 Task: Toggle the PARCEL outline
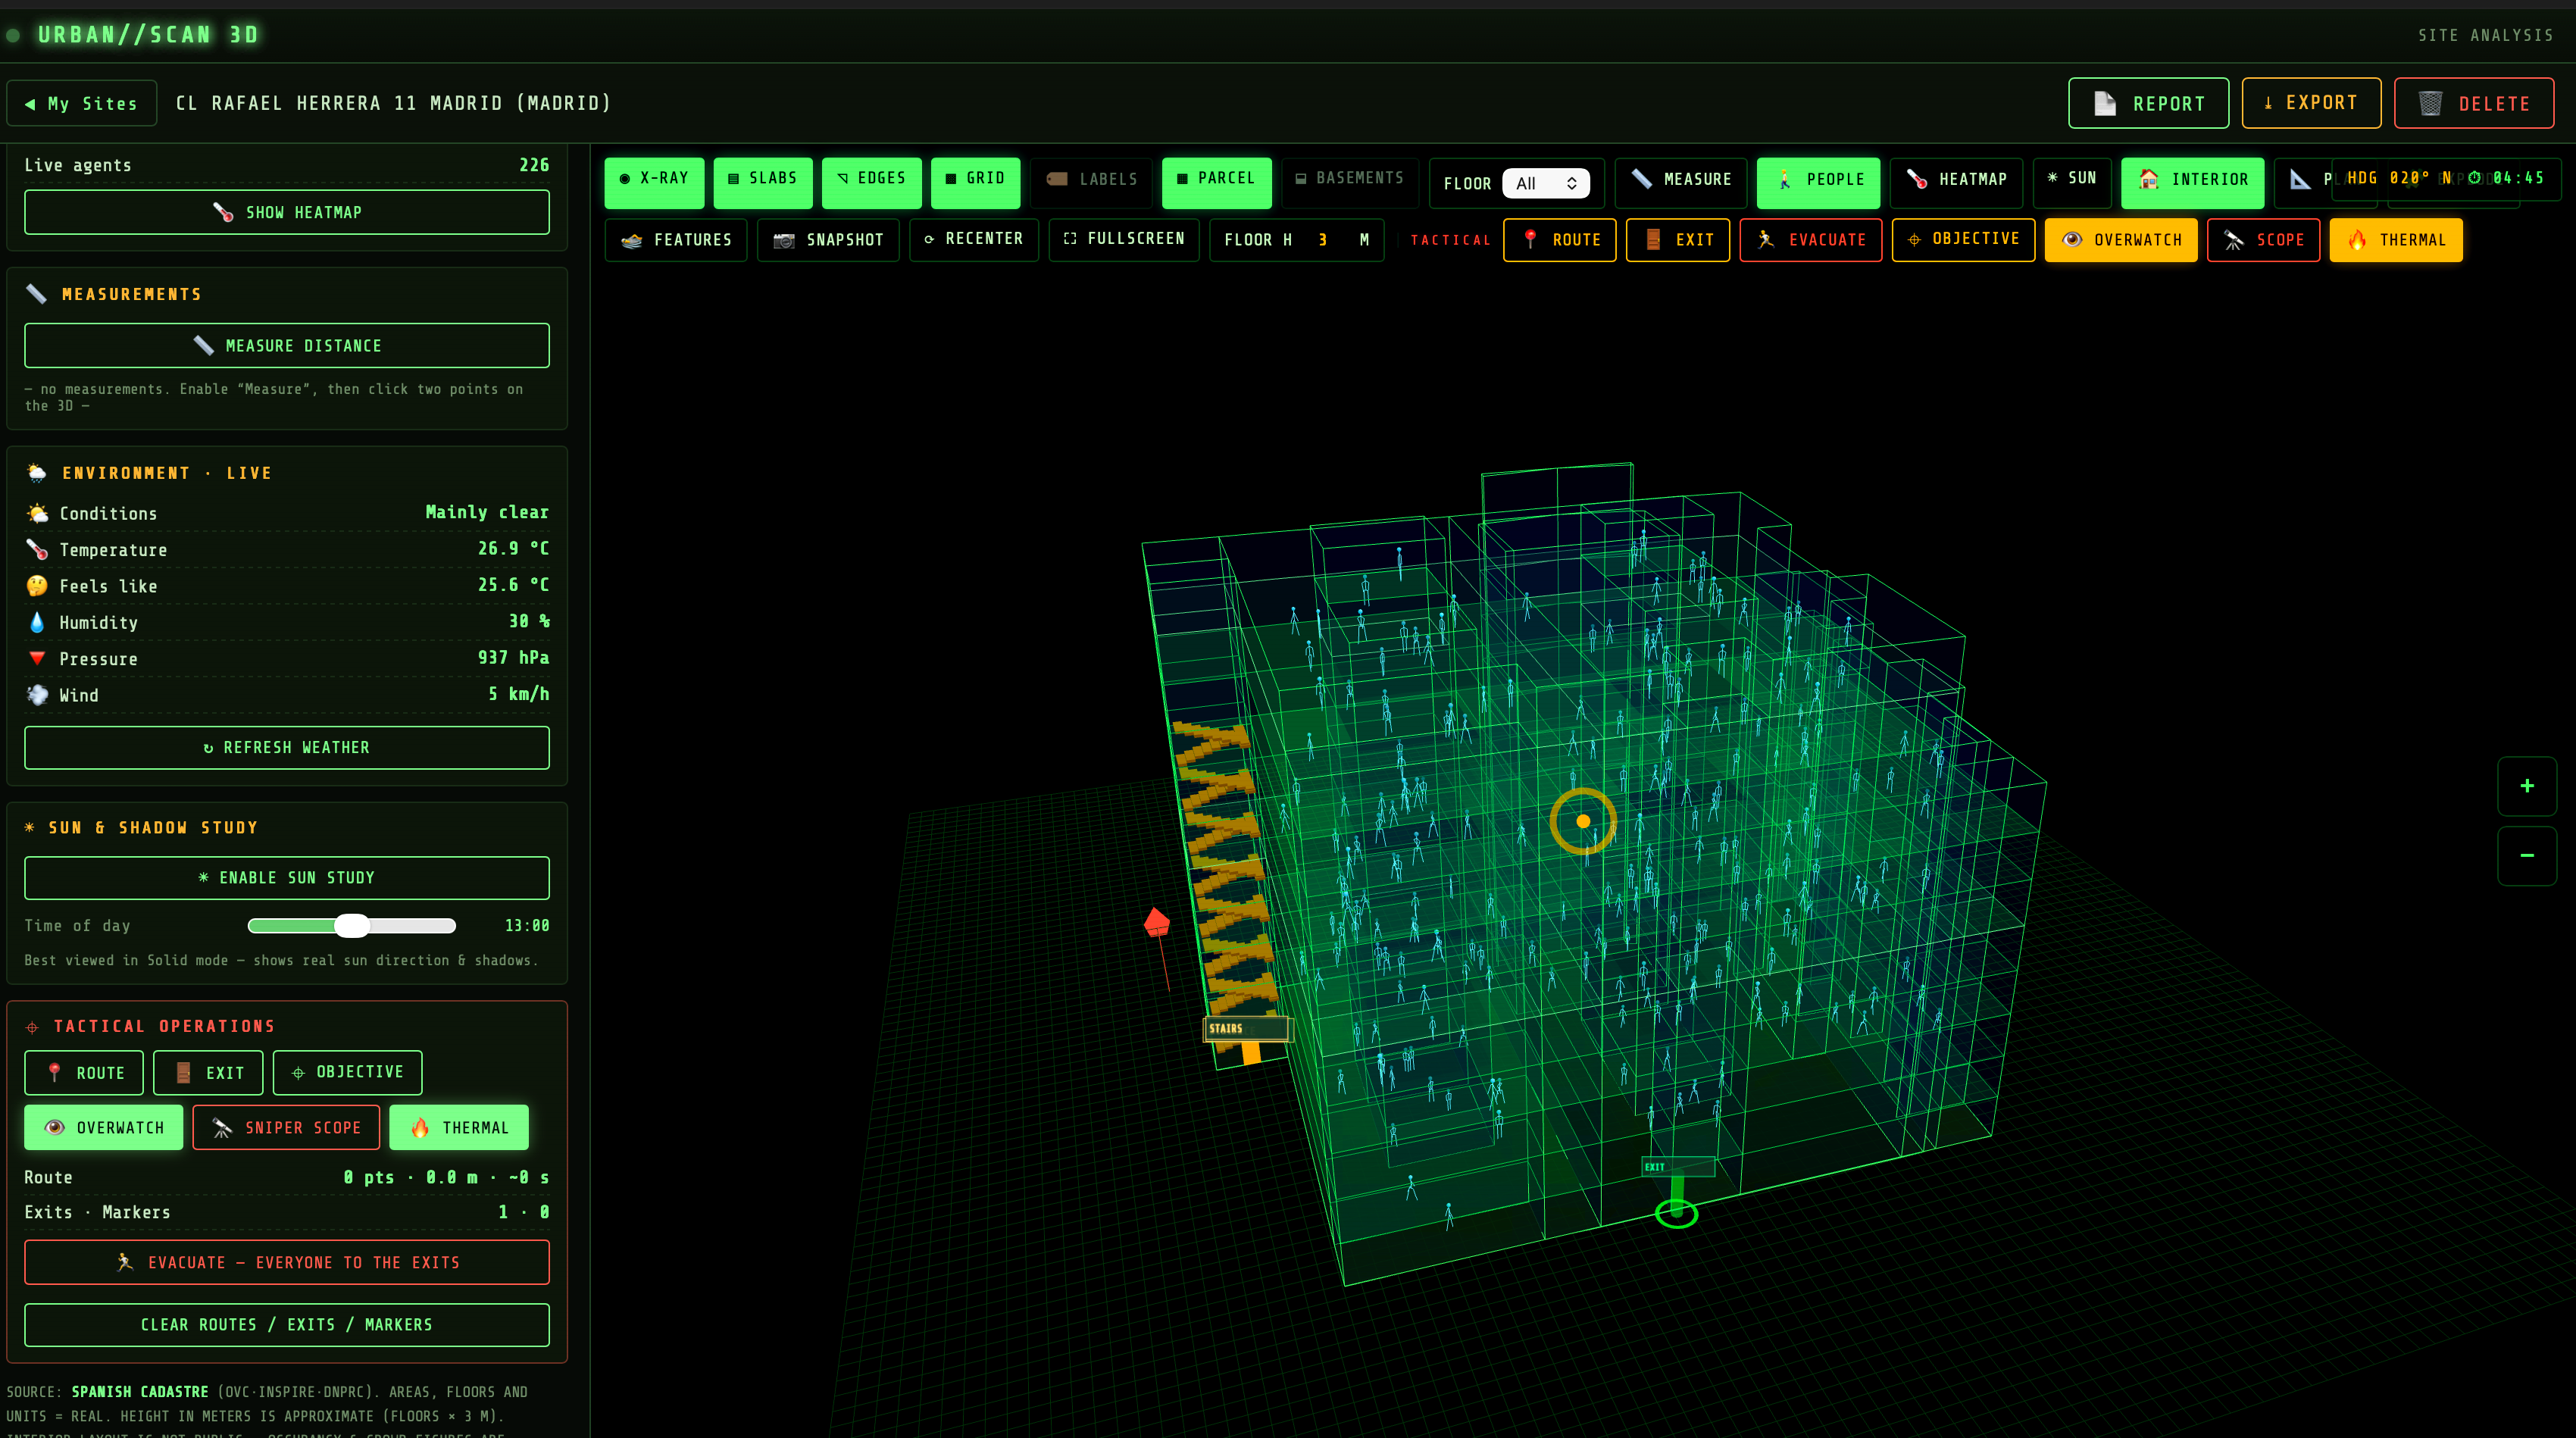1216,183
